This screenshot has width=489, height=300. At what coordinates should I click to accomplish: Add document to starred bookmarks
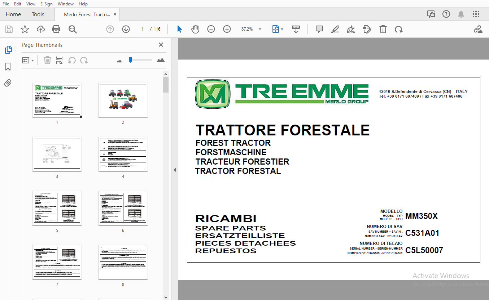[x=25, y=30]
